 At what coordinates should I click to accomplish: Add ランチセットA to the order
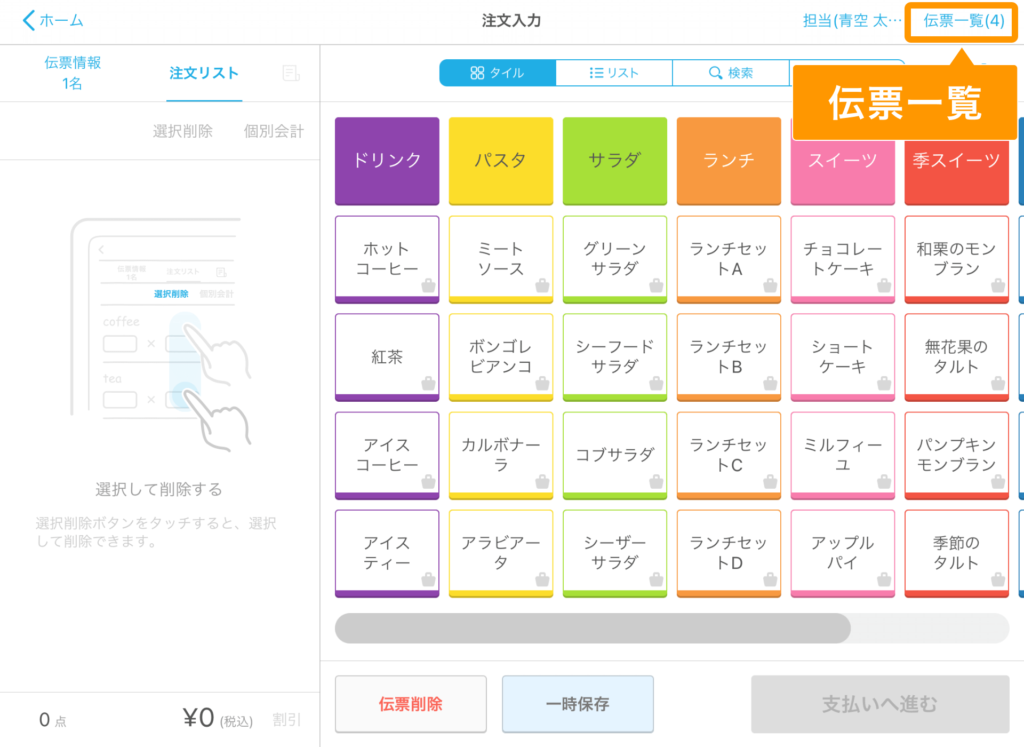click(x=729, y=259)
